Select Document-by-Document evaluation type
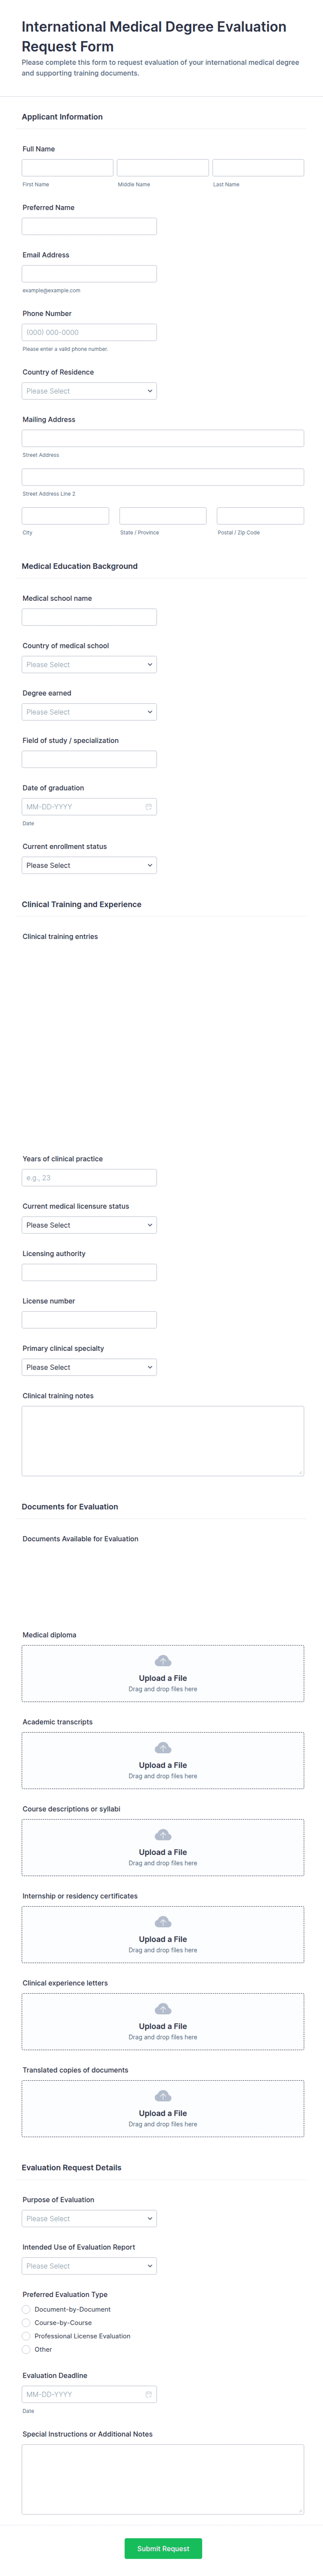This screenshot has width=323, height=2576. pyautogui.click(x=26, y=2309)
